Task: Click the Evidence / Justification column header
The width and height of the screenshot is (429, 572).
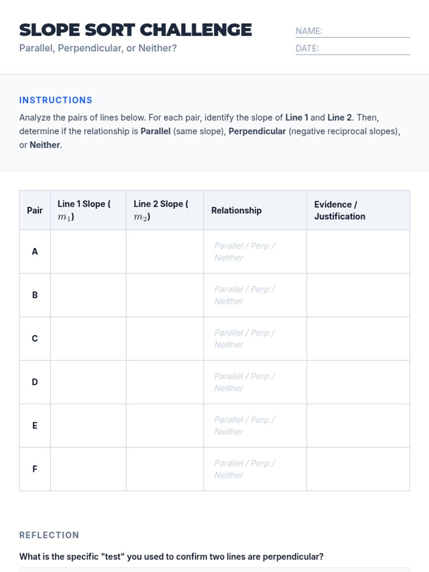Action: click(340, 210)
